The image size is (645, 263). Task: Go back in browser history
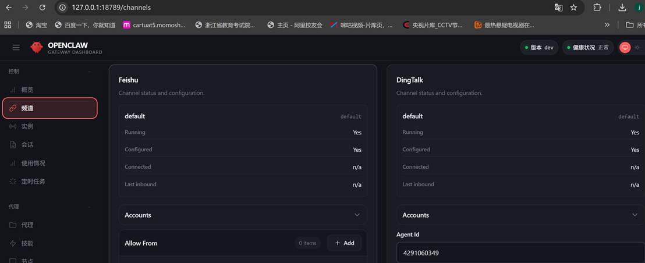coord(9,8)
